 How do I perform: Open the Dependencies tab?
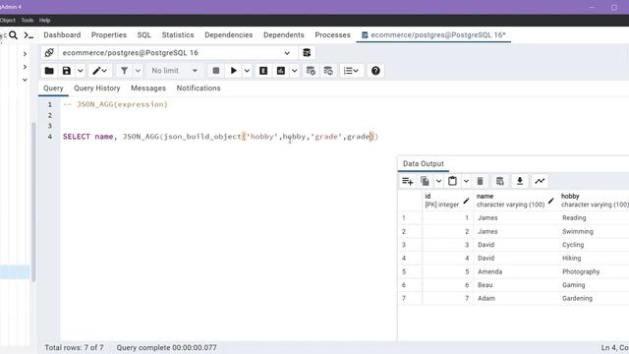coord(229,35)
